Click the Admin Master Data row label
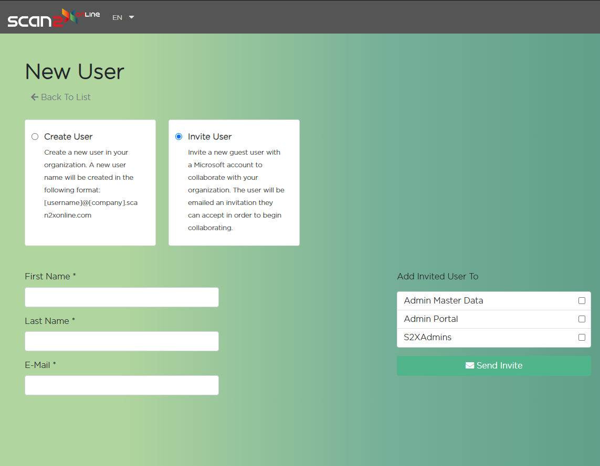Image resolution: width=600 pixels, height=466 pixels. [x=444, y=301]
